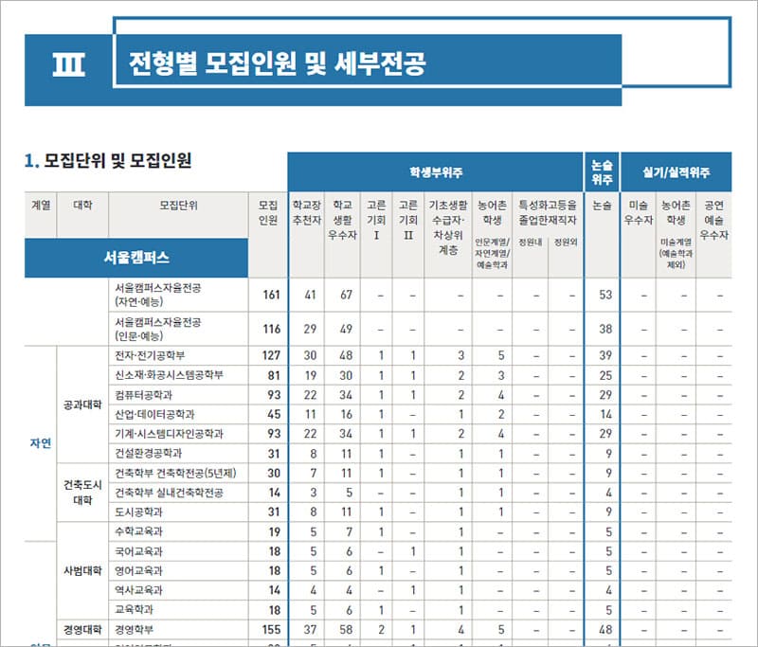Select the 건축도시 대학 college cell
The image size is (758, 647).
(83, 493)
